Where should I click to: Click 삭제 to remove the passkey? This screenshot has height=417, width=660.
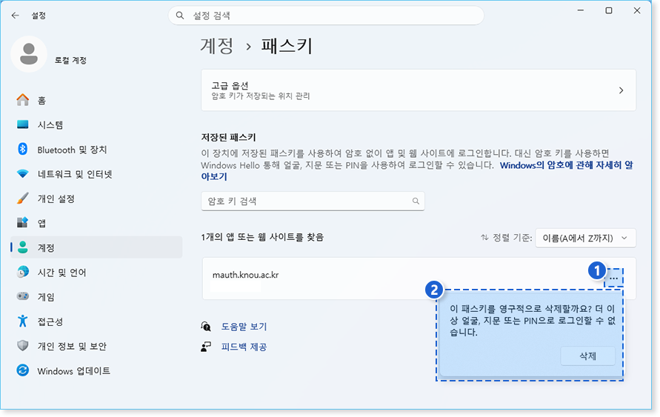pyautogui.click(x=587, y=356)
